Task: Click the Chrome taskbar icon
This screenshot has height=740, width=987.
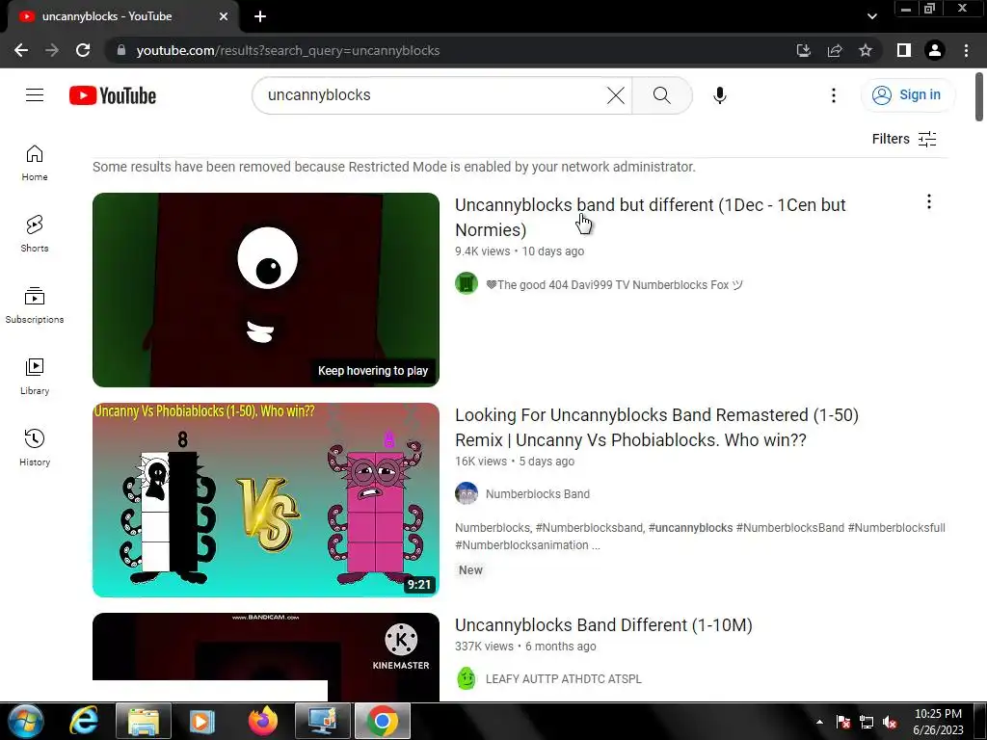Action: (382, 721)
